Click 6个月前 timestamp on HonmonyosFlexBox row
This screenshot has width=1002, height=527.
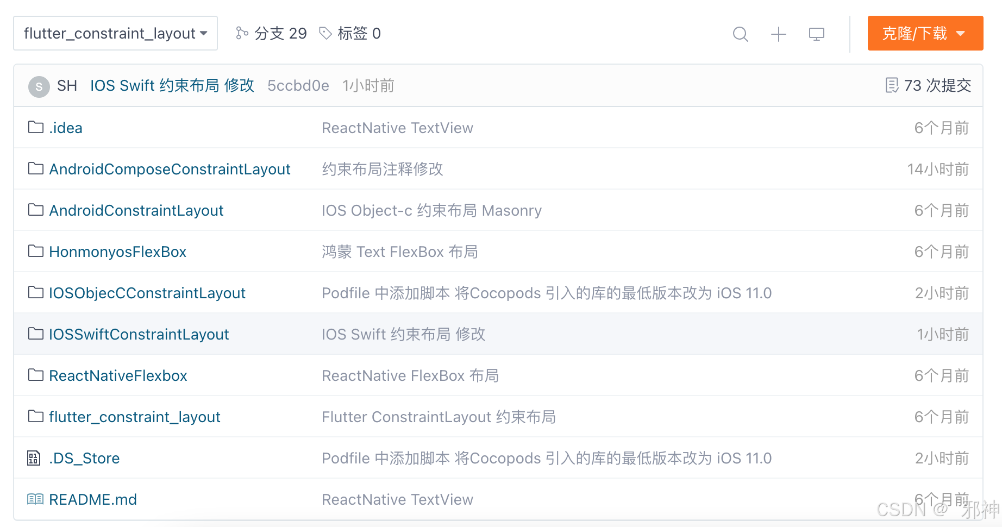point(942,252)
